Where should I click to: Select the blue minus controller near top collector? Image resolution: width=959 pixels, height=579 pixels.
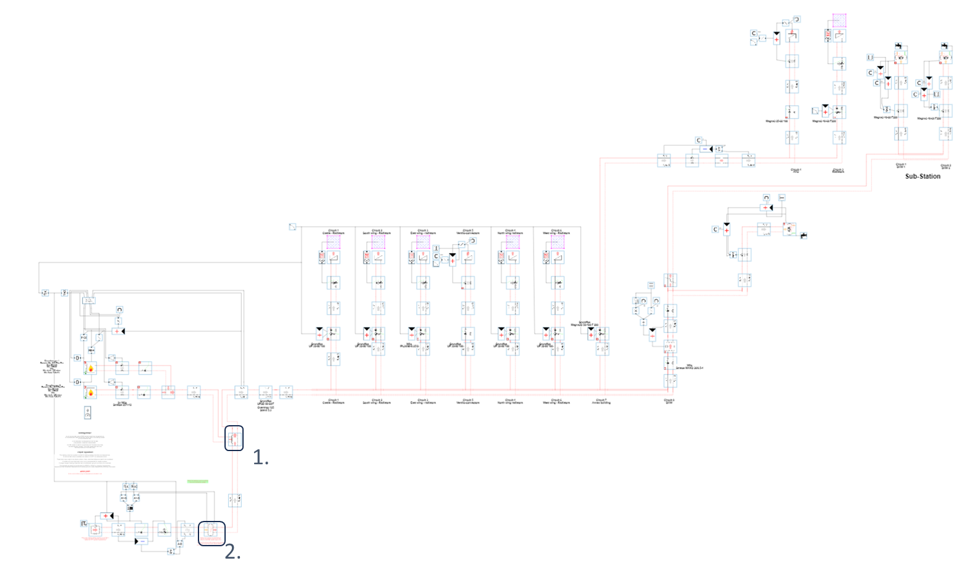click(704, 149)
